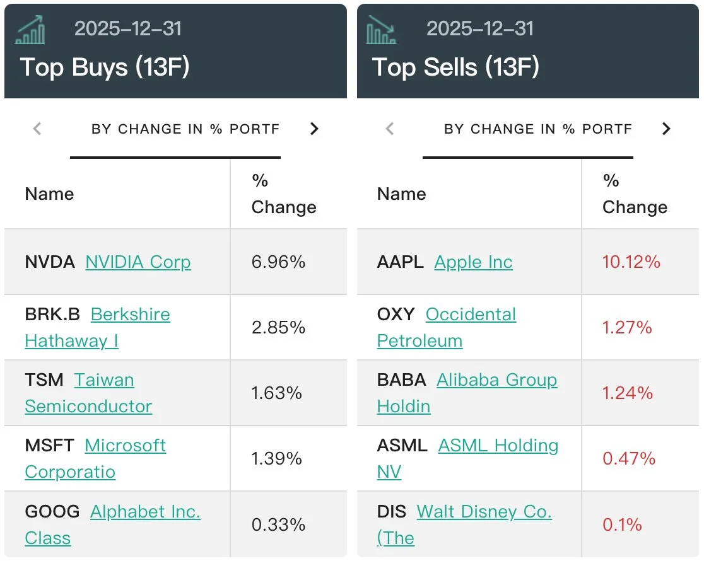Open the Apple Inc link
Image resolution: width=704 pixels, height=561 pixels.
(x=473, y=262)
